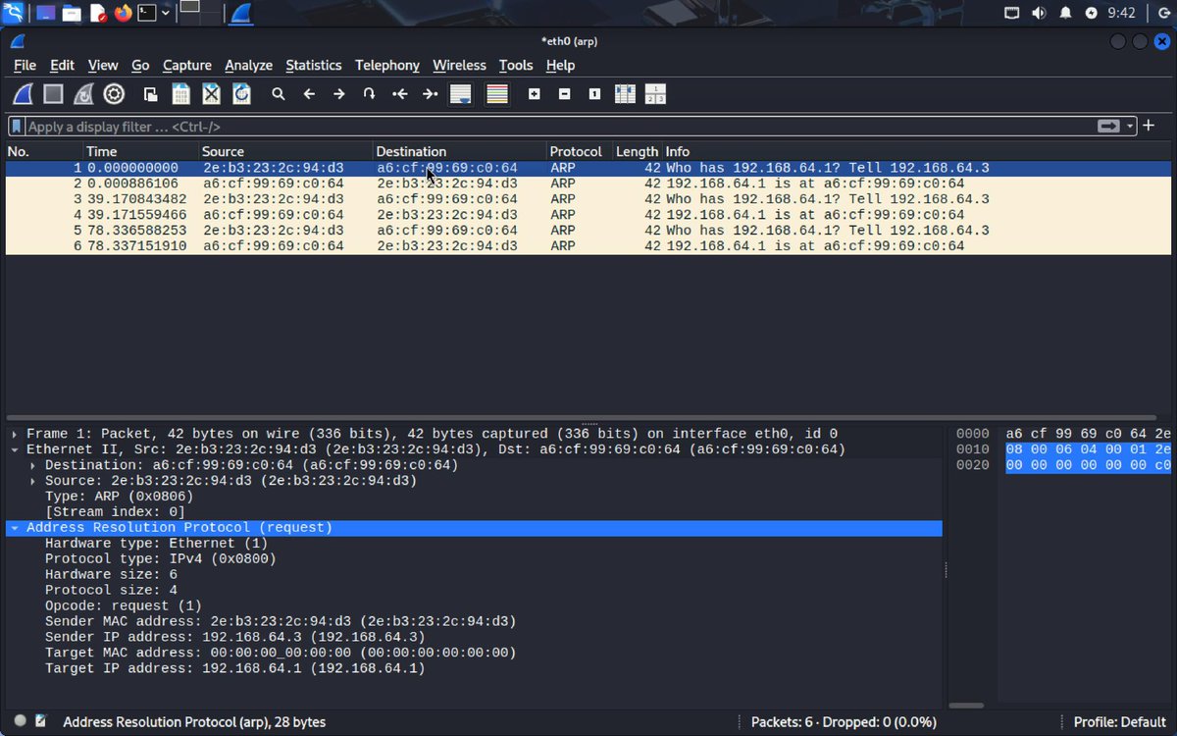Select Target MAC address line

[x=281, y=654]
